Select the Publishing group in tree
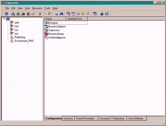Viewport: 166px width, 126px height. 20,37
